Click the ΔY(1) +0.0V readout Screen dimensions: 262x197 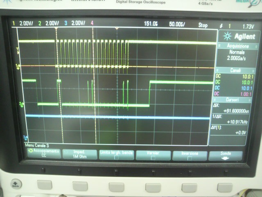click(x=228, y=130)
